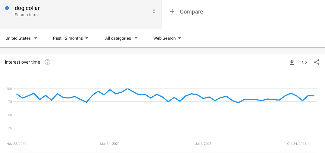Click the blue dot beside dog collar
This screenshot has width=325, height=153.
click(7, 8)
